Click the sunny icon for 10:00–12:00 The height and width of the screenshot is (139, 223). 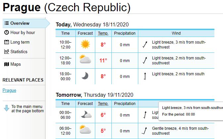point(85,44)
